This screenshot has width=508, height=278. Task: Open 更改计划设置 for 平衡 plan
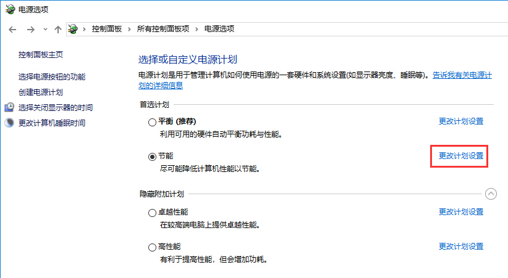tap(460, 121)
